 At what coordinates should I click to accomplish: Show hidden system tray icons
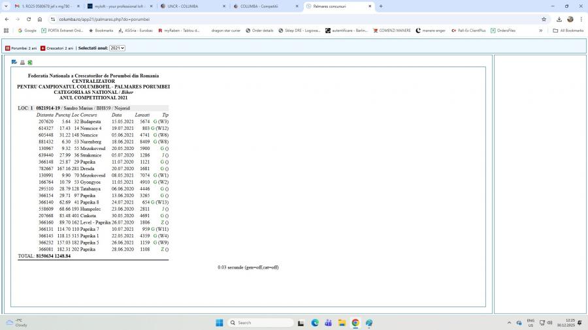[x=509, y=323]
